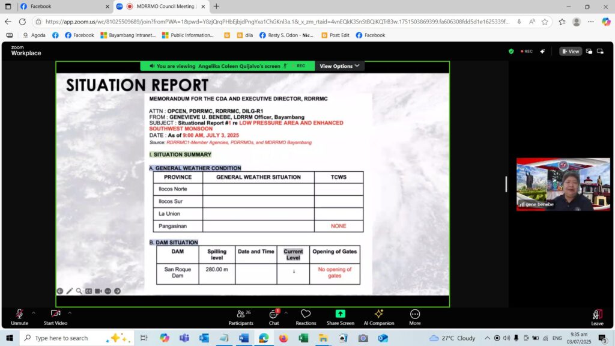Open the weather widget showing 27°C Cloudy

[452, 338]
